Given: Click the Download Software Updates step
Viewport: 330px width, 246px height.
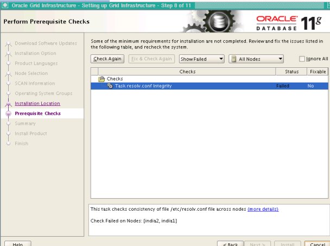Looking at the screenshot, I should click(46, 43).
